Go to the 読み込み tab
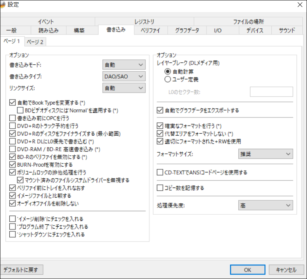The image size is (307, 279). 49,30
